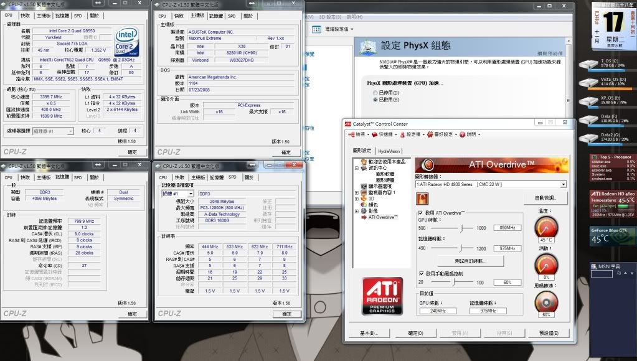Viewport: 637px width, 361px height.
Task: Uncheck the 啟用 ATI Overdrive checkbox
Action: click(x=420, y=213)
